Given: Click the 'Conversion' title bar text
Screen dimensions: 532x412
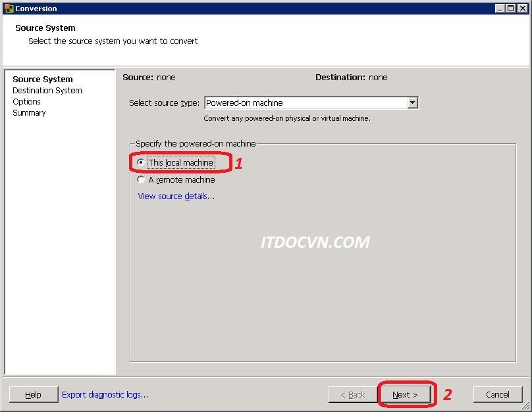Looking at the screenshot, I should [x=36, y=9].
